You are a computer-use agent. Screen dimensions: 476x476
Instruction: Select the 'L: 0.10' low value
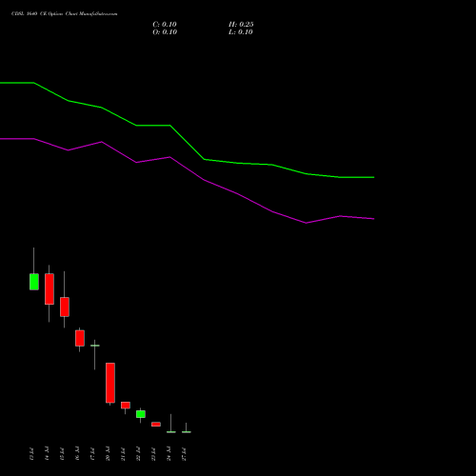pos(241,32)
